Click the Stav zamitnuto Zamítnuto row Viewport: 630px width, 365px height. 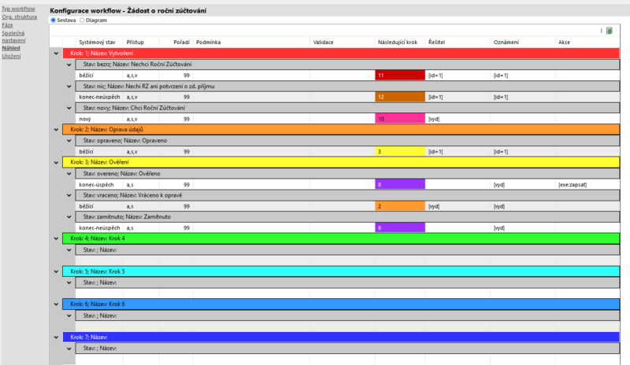[347, 217]
